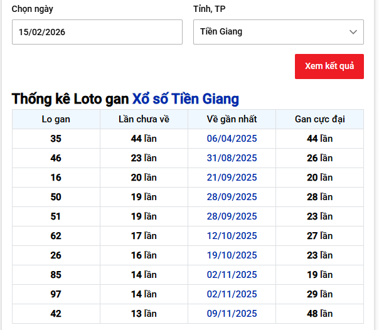Click the date link 06/04/2025
The height and width of the screenshot is (330, 379).
click(x=232, y=139)
